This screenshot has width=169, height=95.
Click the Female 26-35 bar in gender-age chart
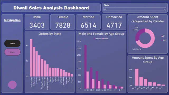[x=85, y=67]
